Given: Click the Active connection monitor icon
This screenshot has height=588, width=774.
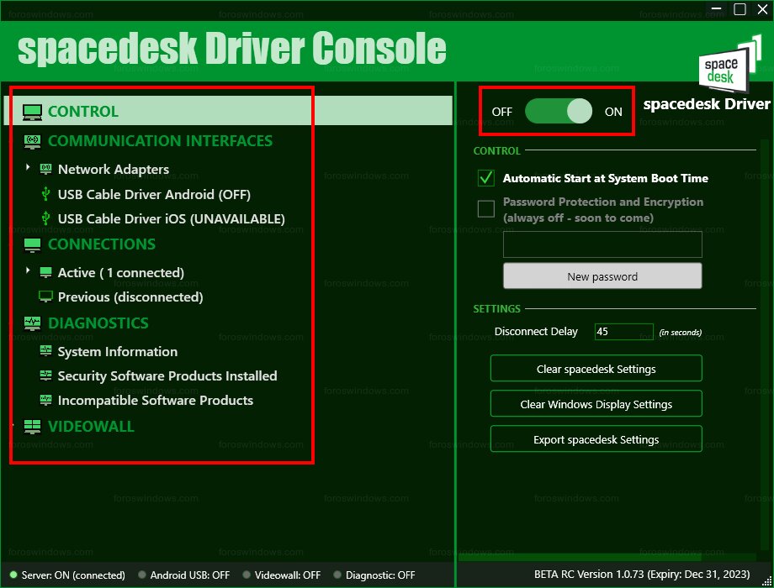Looking at the screenshot, I should (x=45, y=272).
